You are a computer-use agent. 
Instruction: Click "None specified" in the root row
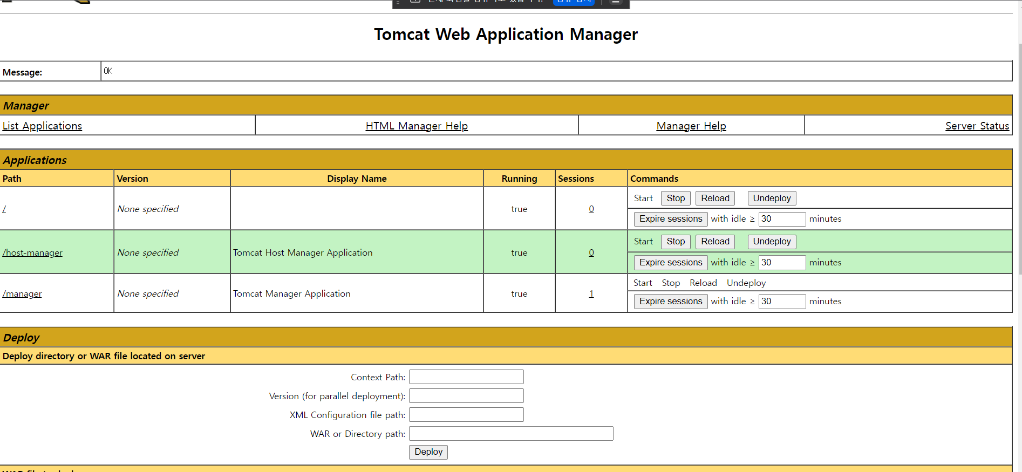[148, 209]
